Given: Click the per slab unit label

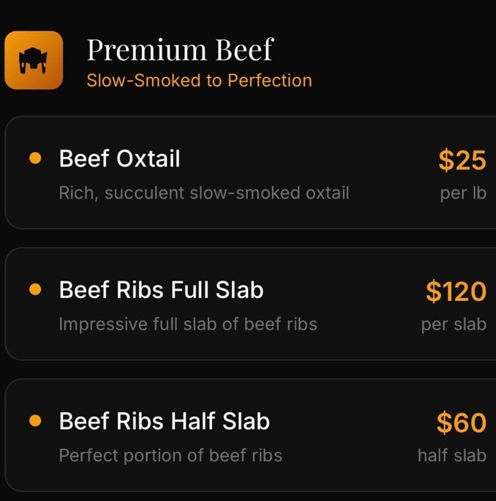Looking at the screenshot, I should tap(453, 323).
